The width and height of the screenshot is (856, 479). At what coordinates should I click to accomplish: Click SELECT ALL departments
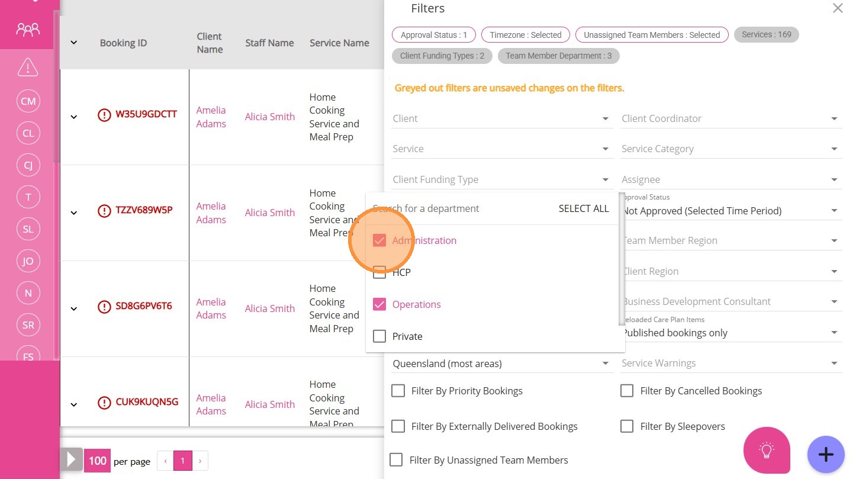click(x=583, y=208)
